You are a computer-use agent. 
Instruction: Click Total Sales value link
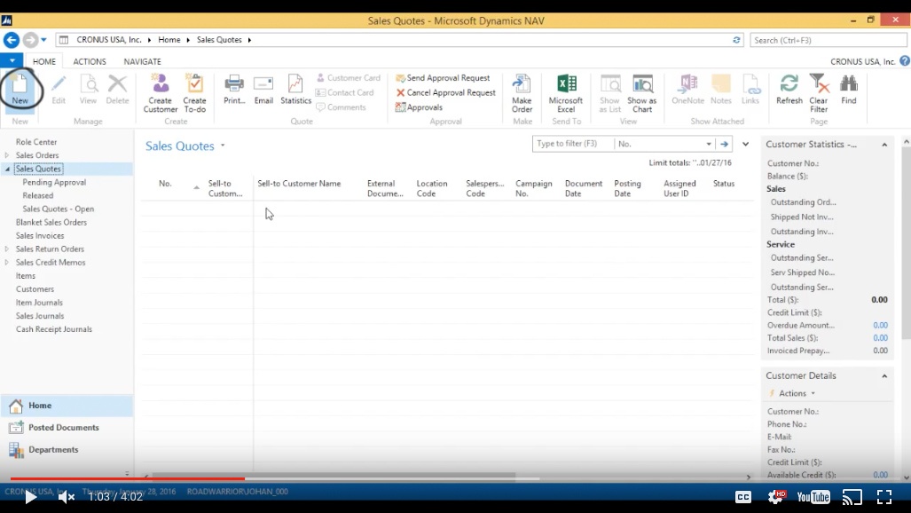coord(880,338)
